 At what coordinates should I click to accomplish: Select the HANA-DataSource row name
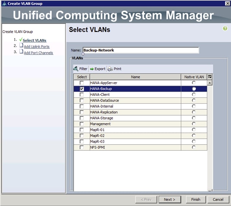[x=104, y=101]
